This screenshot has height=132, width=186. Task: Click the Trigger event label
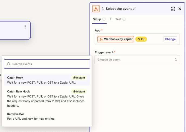pos(104,52)
